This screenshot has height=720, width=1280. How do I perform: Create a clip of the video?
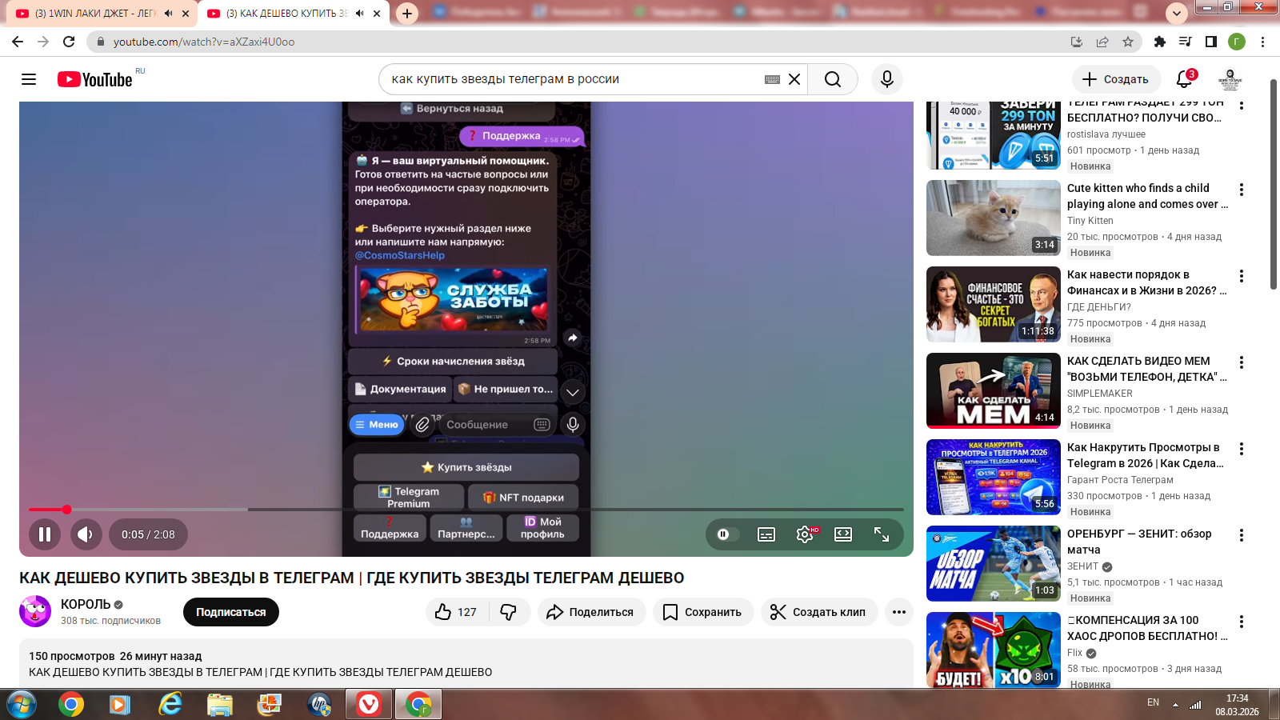(819, 612)
